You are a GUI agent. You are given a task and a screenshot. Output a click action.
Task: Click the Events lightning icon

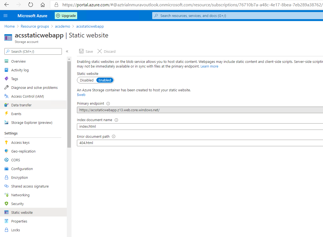(6, 113)
